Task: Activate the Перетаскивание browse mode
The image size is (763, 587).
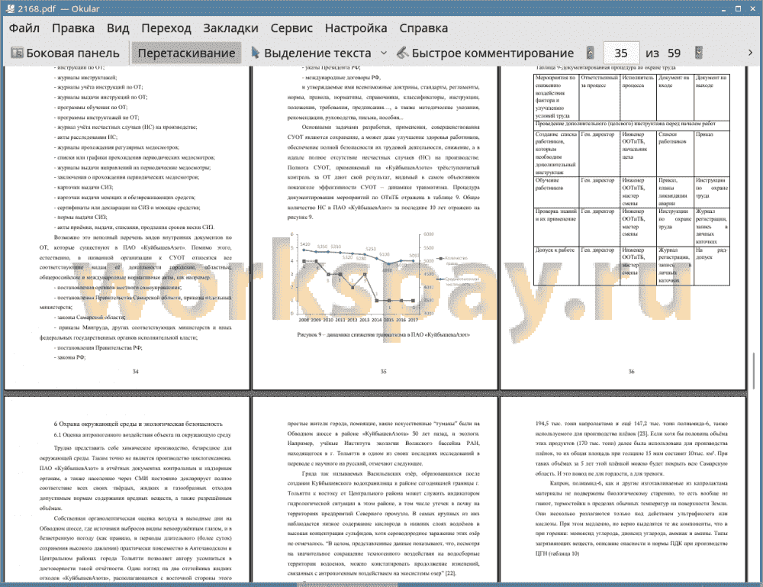Action: coord(186,53)
